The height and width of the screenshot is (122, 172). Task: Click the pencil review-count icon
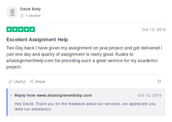point(22,16)
